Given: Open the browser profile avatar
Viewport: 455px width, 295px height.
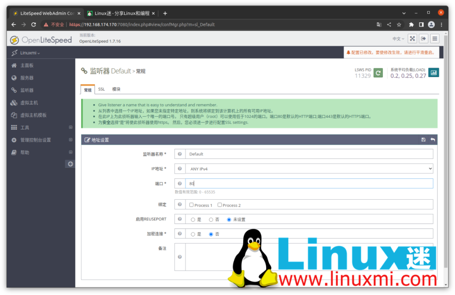Looking at the screenshot, I should point(431,25).
